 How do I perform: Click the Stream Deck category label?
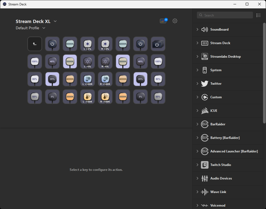coord(220,43)
